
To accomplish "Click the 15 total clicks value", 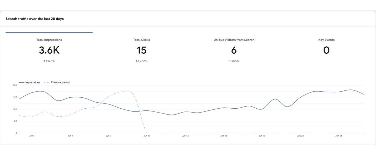I will click(141, 50).
